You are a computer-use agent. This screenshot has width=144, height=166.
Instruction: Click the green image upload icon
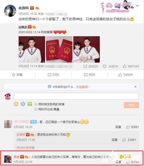click(30, 104)
